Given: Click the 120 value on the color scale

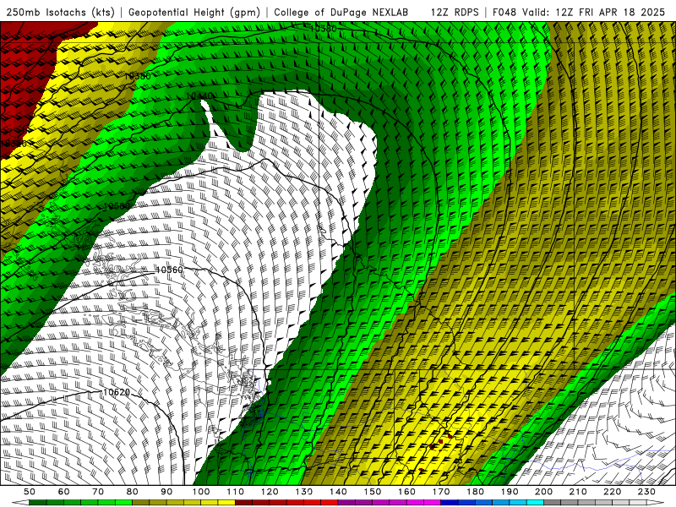Looking at the screenshot, I should pyautogui.click(x=270, y=492).
